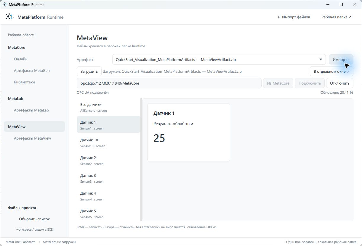Screen dimensions: 362x246
Task: Click MetaLab: Не загружен status text
Action: point(59,242)
